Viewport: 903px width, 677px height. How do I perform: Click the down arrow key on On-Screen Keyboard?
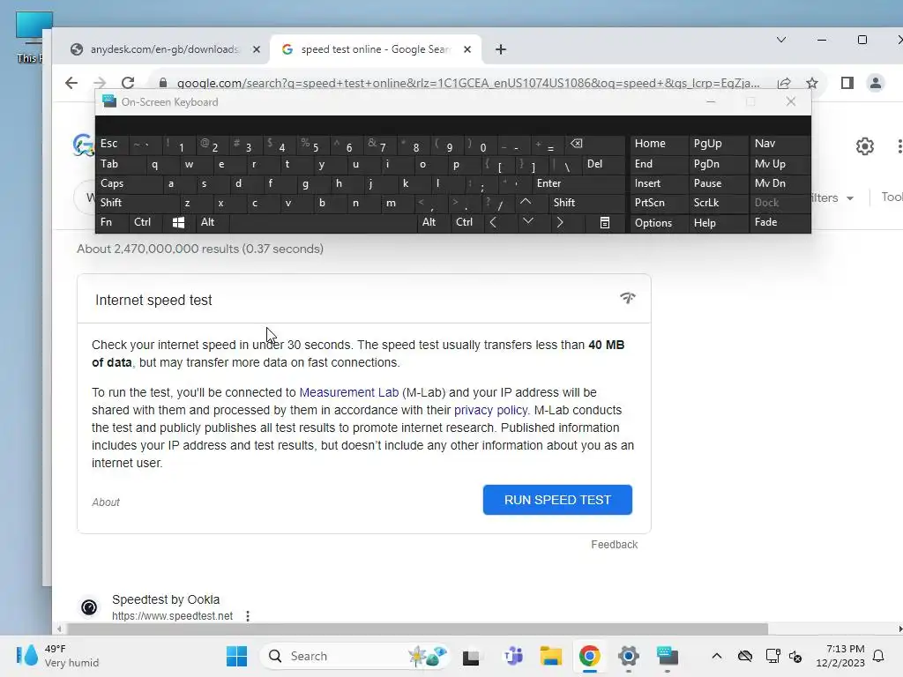coord(527,221)
